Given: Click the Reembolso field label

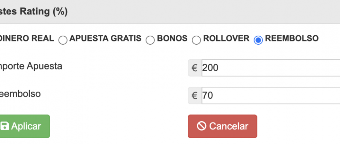Looking at the screenshot, I should tap(20, 94).
